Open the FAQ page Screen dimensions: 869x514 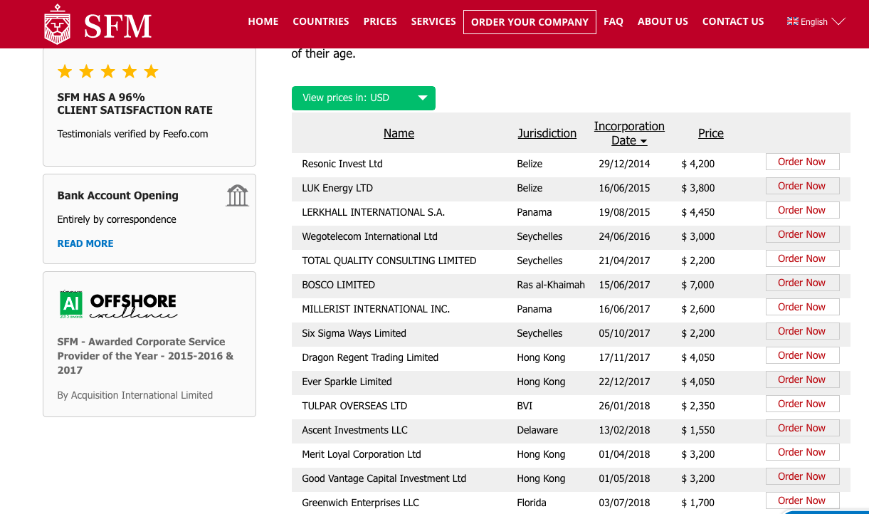tap(613, 21)
